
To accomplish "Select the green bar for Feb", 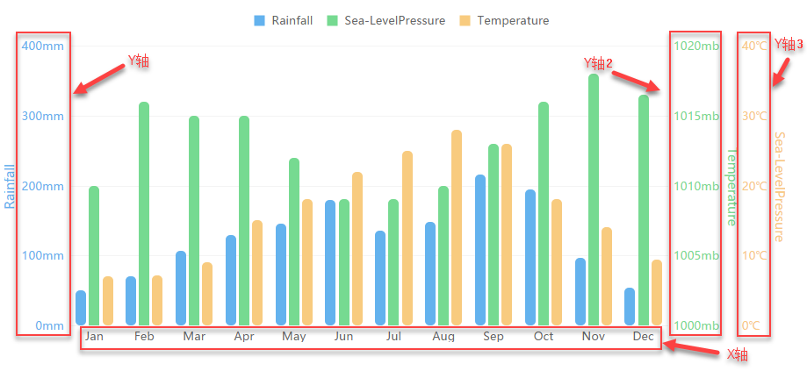I will pos(144,213).
